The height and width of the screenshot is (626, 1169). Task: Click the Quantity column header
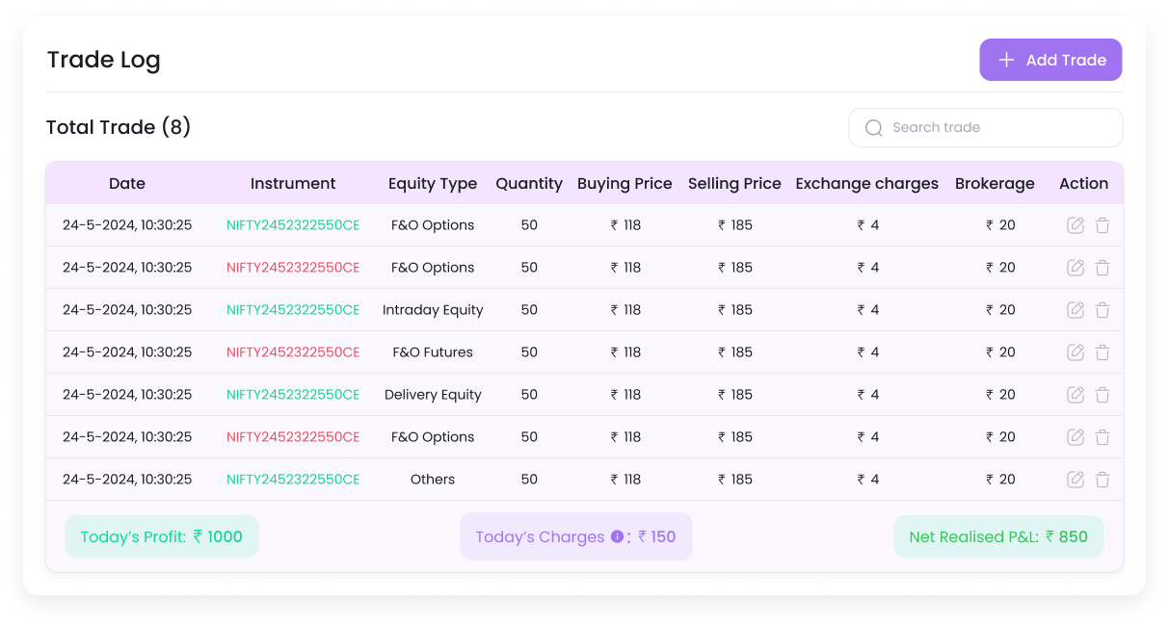(x=529, y=184)
